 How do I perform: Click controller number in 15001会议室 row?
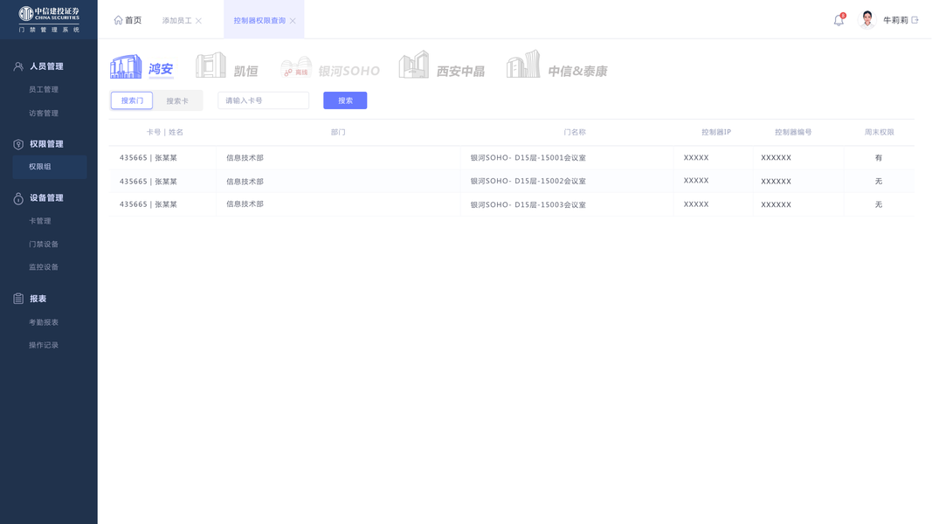click(x=777, y=158)
